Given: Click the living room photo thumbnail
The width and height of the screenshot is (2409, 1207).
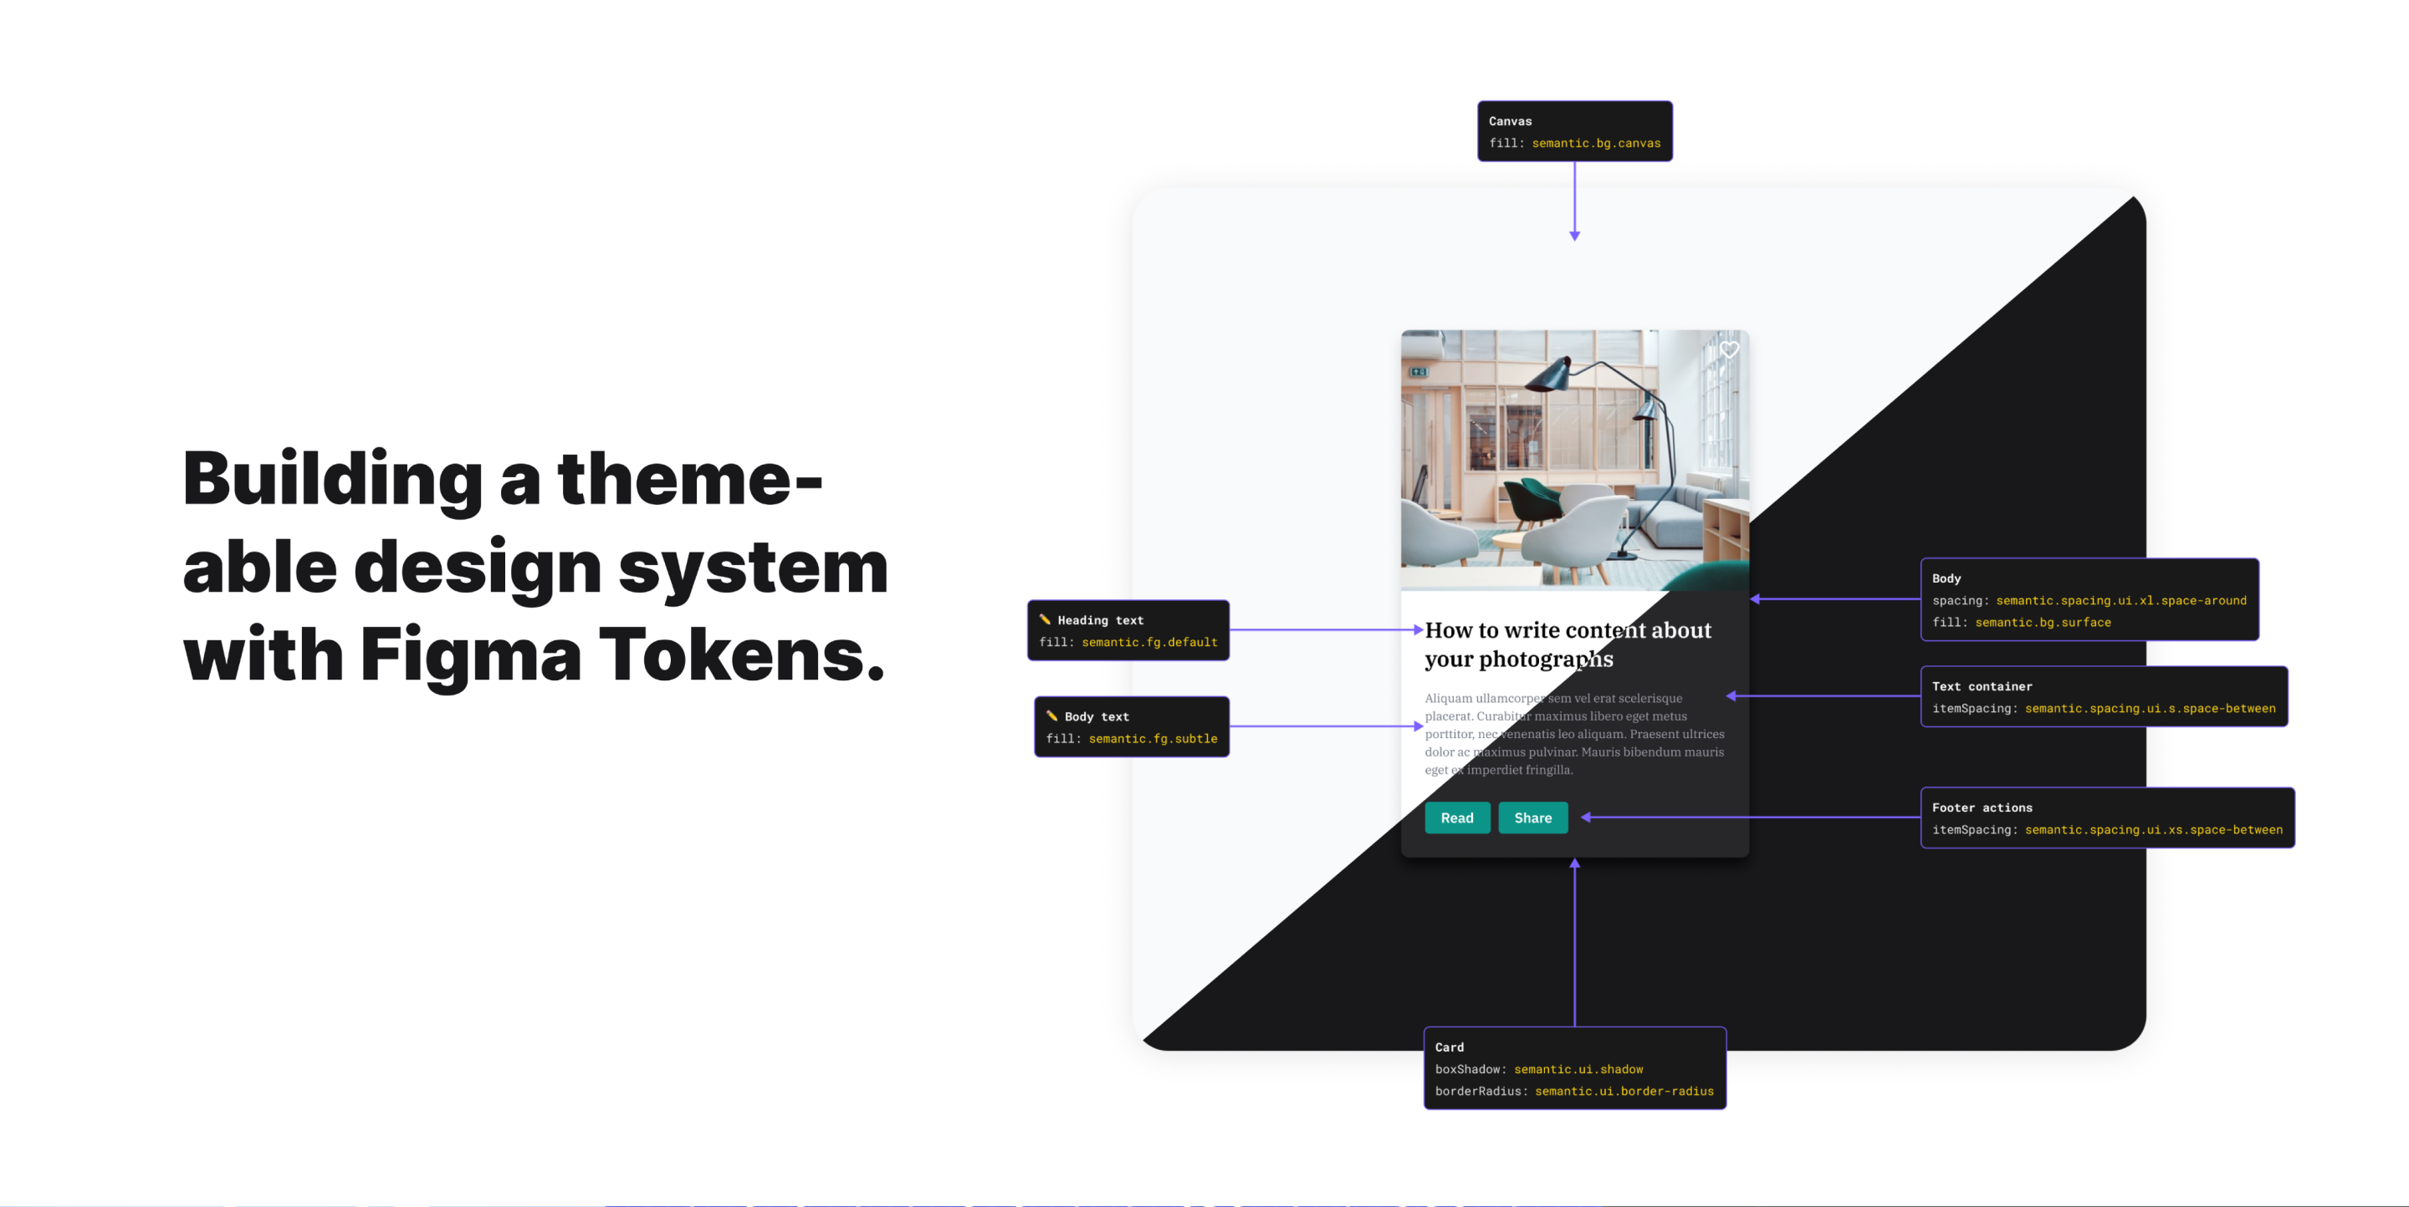Looking at the screenshot, I should pos(1574,458).
